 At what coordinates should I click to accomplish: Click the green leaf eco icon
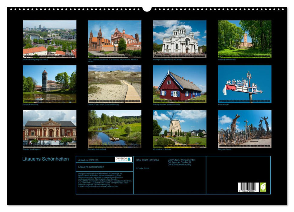click(263, 187)
